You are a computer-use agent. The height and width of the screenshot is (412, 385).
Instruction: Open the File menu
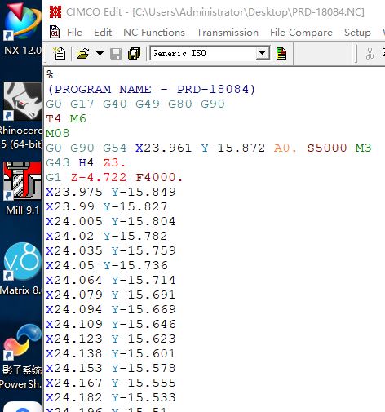pyautogui.click(x=74, y=33)
